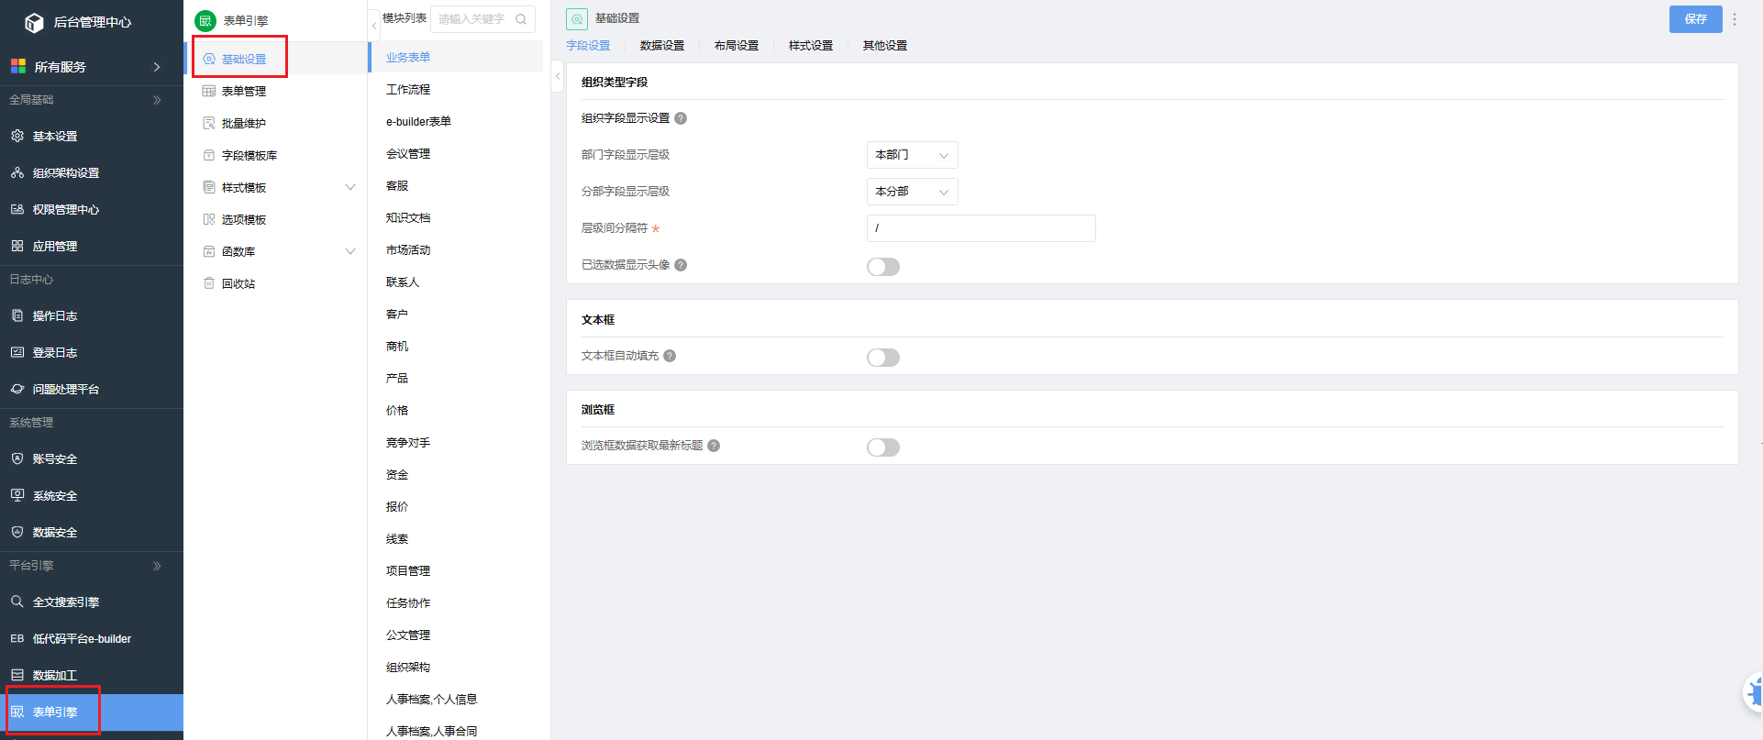Click the help icon beside 文本框自动填充
Viewport: 1763px width, 740px height.
pyautogui.click(x=670, y=356)
